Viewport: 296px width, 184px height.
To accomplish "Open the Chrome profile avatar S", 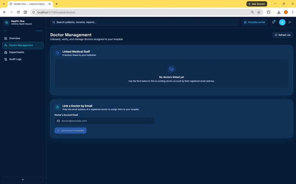I will coord(286,12).
